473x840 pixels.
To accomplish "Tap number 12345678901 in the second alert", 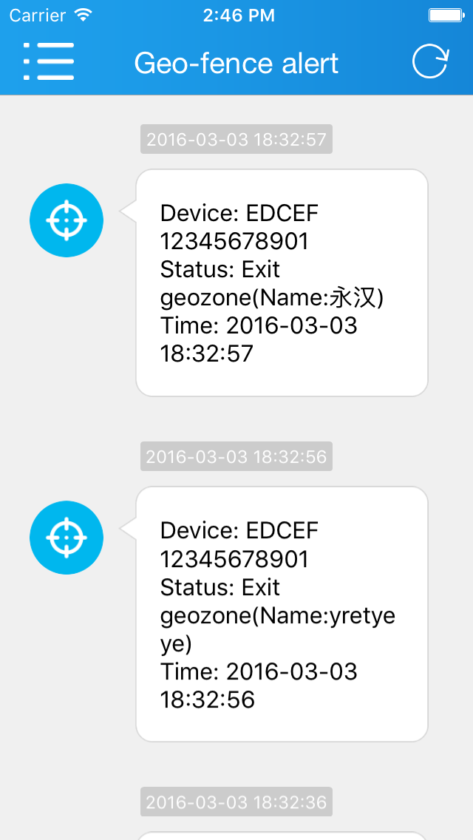I will click(234, 559).
